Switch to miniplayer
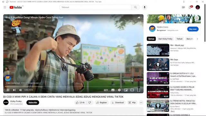 point(126,90)
